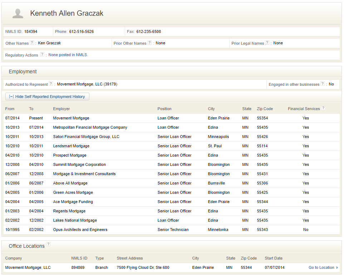Select St. Paul city cell
The height and width of the screenshot is (276, 344).
pos(215,146)
